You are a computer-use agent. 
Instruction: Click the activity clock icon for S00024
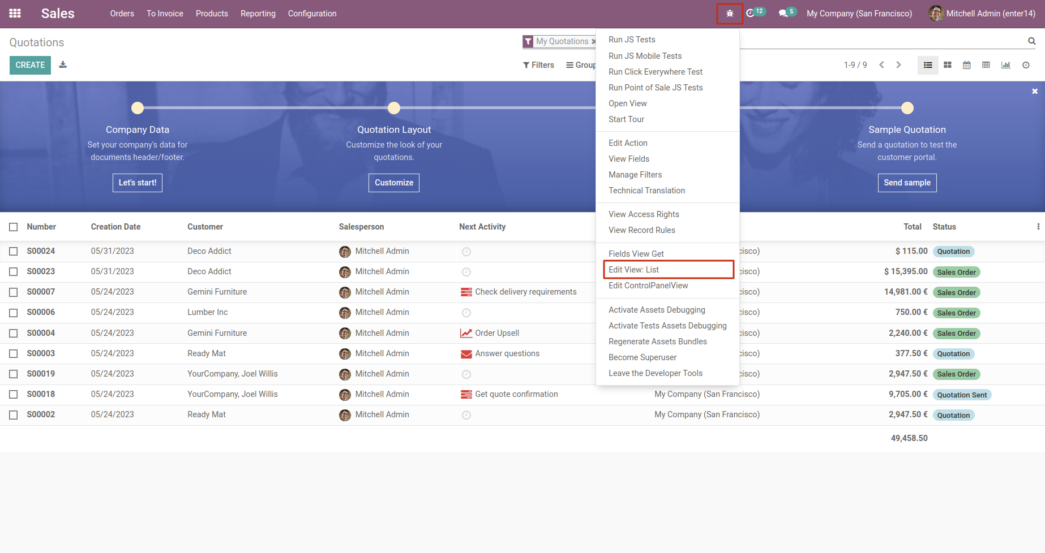point(466,252)
